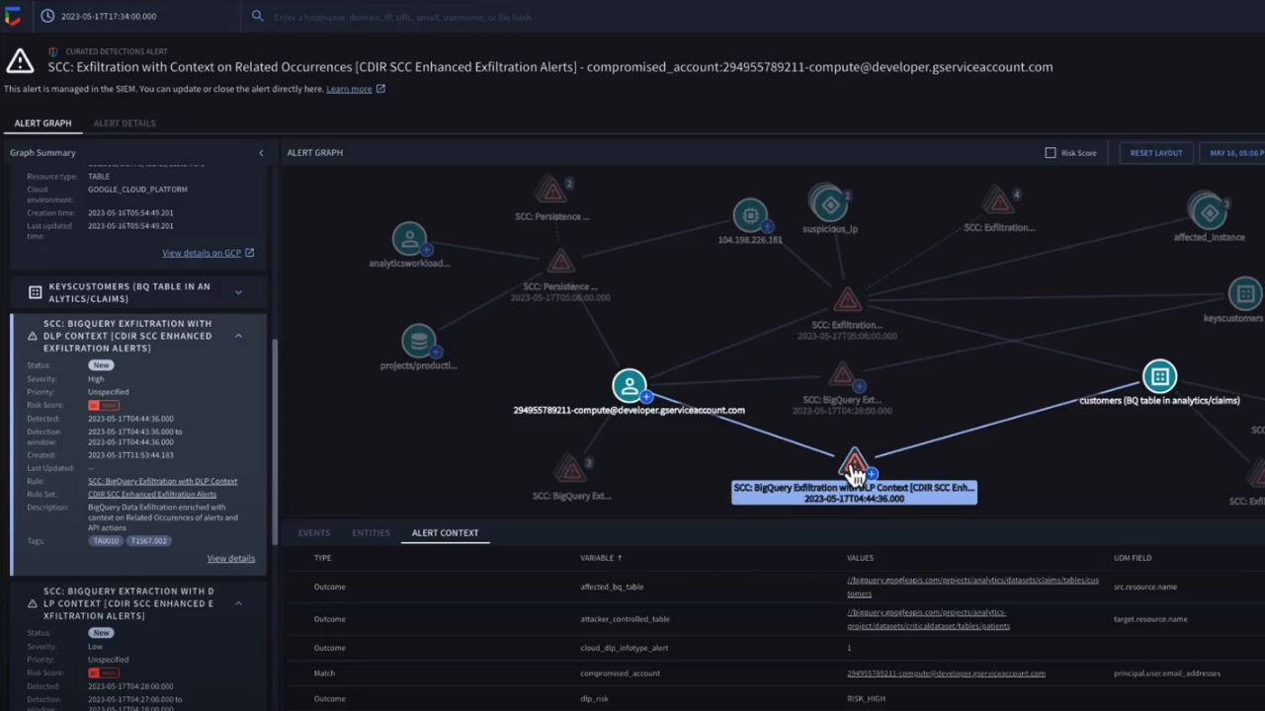The image size is (1265, 711).
Task: Click the warning triangle icon beside alert title
Action: tap(20, 61)
